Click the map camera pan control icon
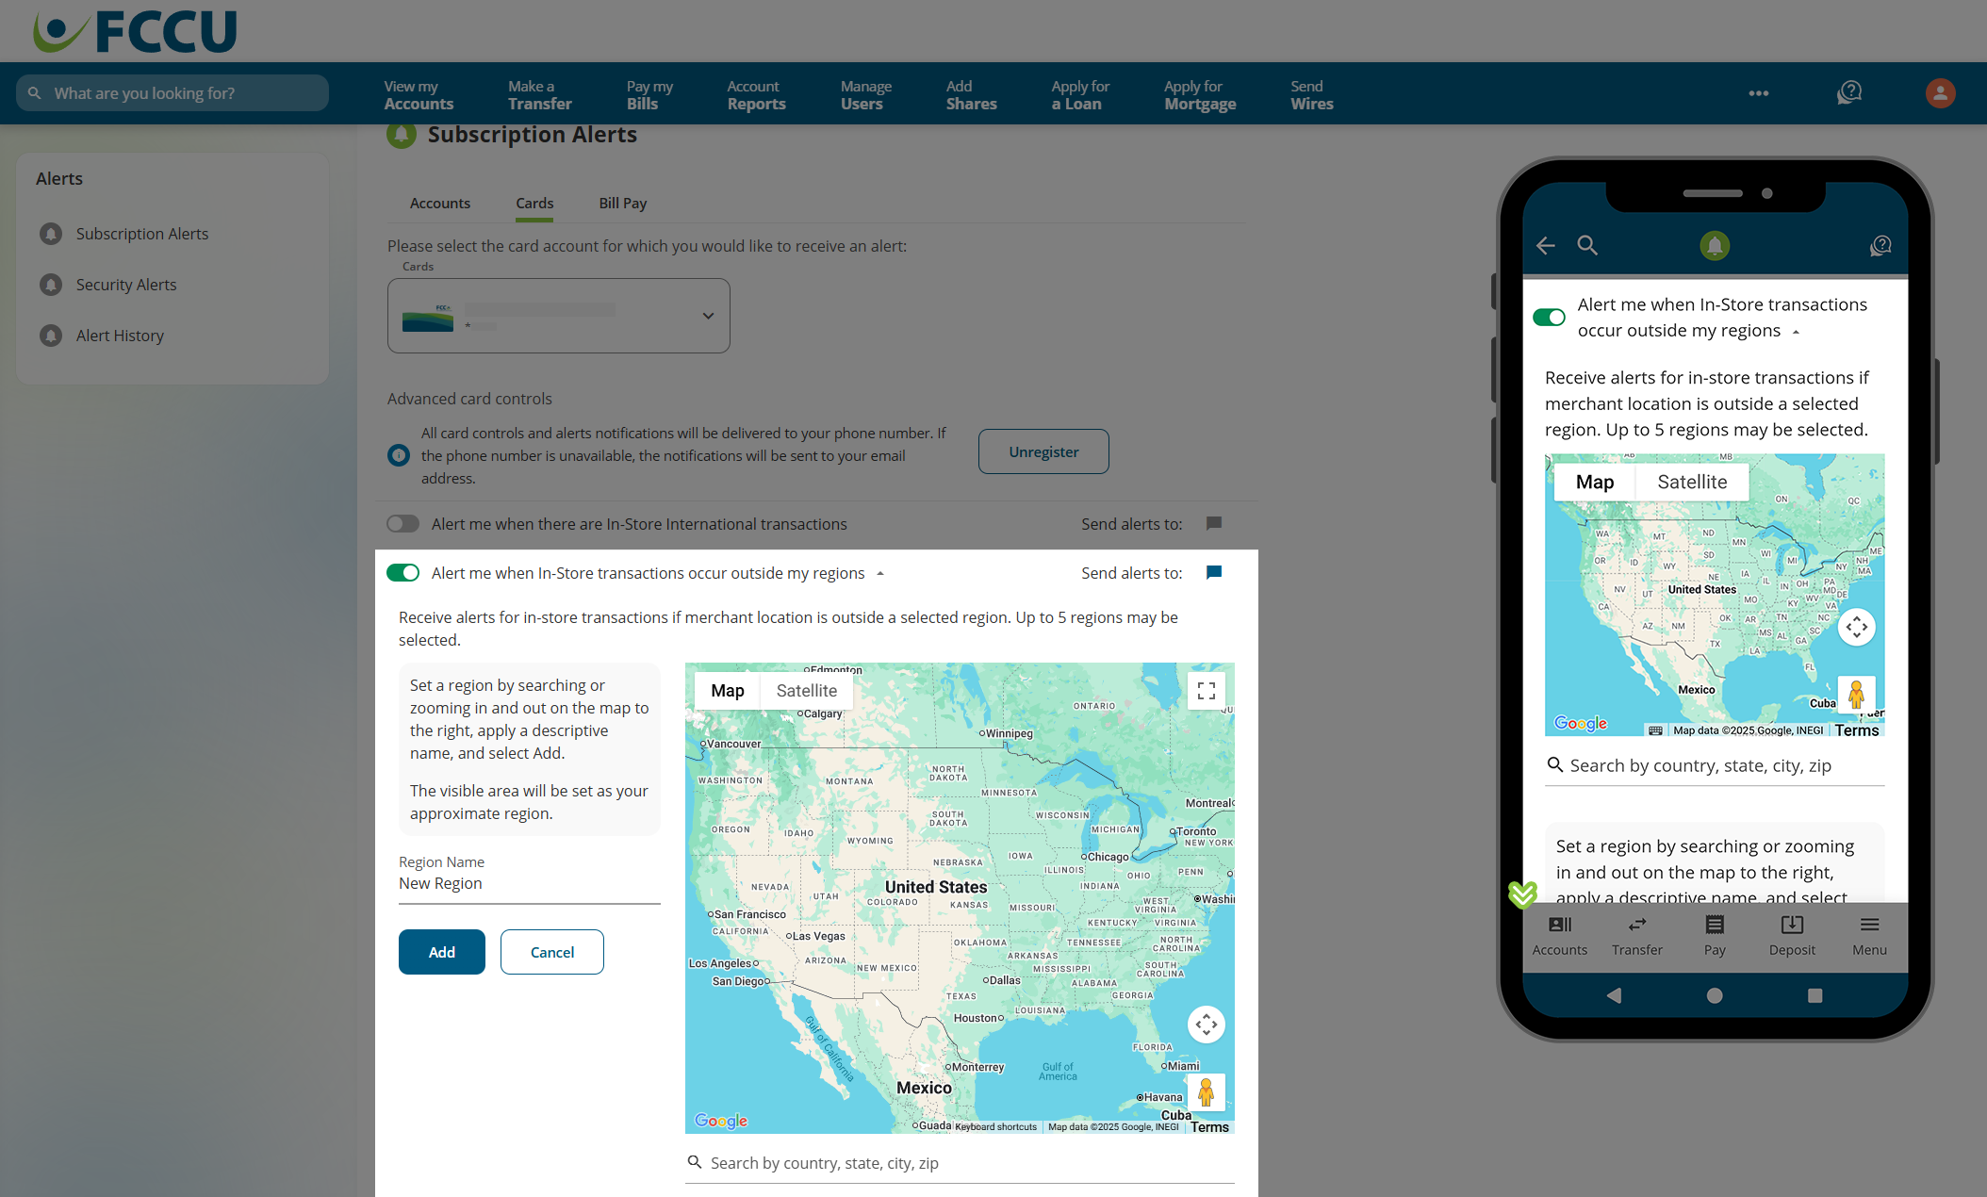This screenshot has width=1987, height=1197. click(1206, 1025)
